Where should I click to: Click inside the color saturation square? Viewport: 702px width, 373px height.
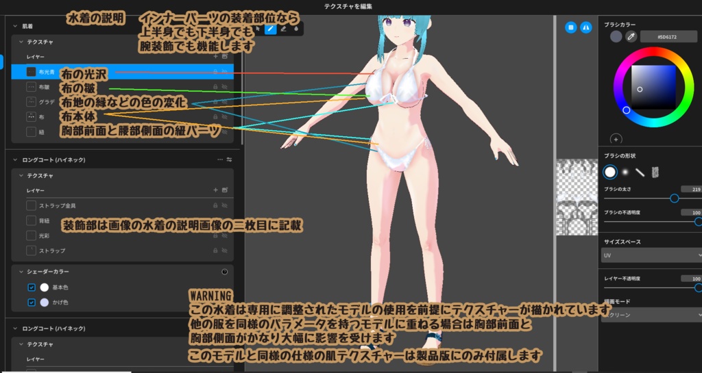point(653,88)
